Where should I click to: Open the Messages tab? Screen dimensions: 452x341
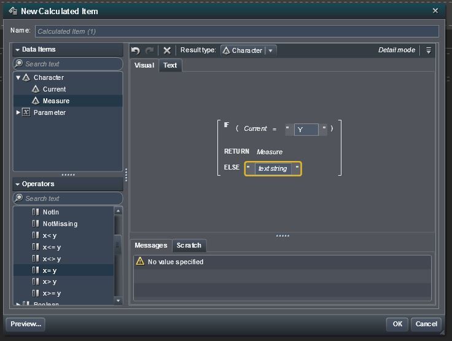[150, 245]
